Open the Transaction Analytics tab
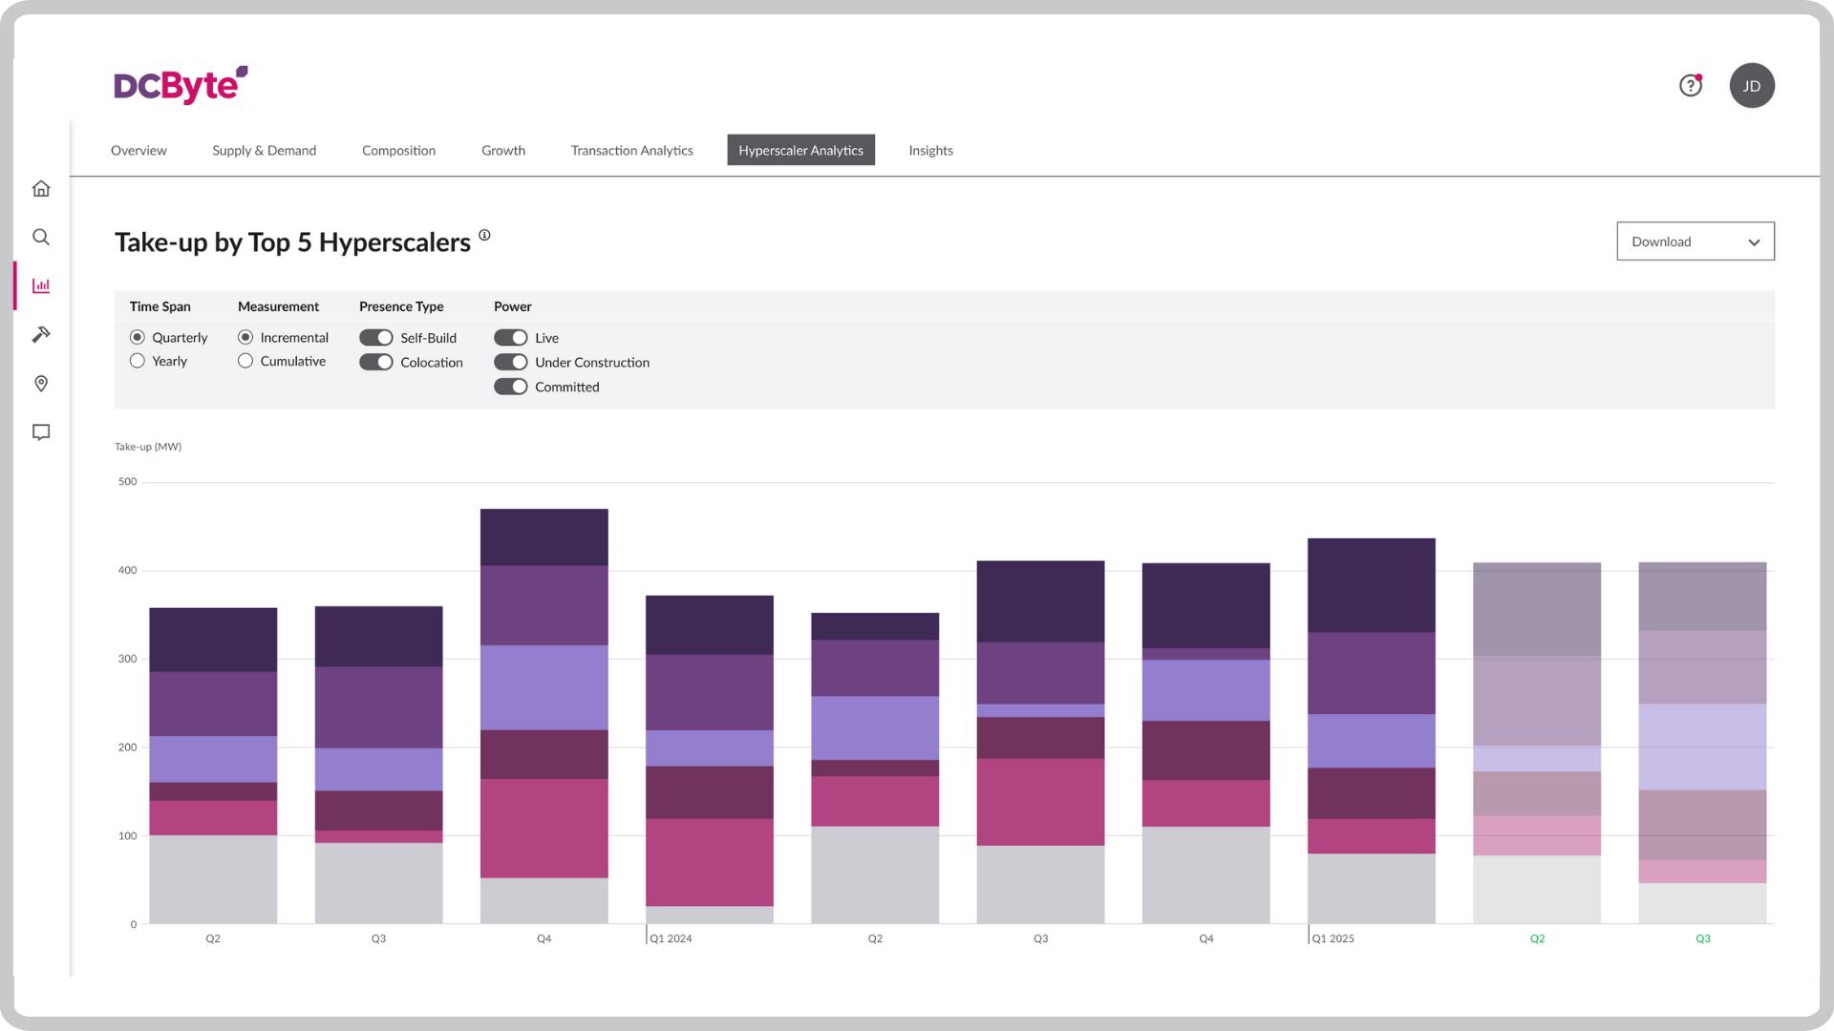Screen dimensions: 1834x1031 (x=631, y=150)
